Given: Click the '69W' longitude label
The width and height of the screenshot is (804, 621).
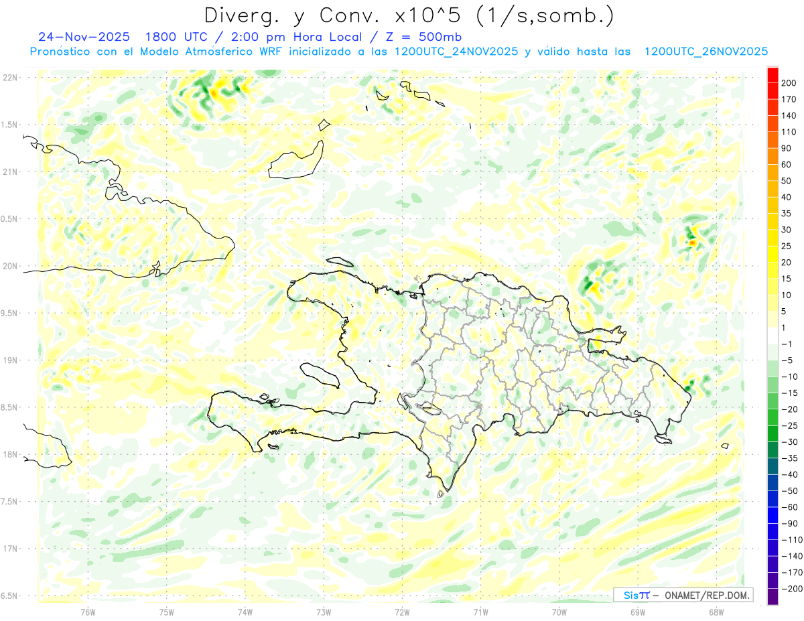Looking at the screenshot, I should click(637, 612).
